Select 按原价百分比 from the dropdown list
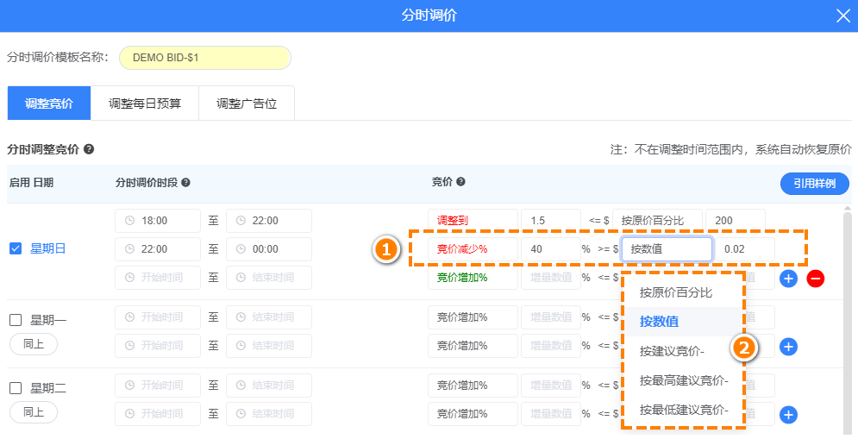 point(676,292)
